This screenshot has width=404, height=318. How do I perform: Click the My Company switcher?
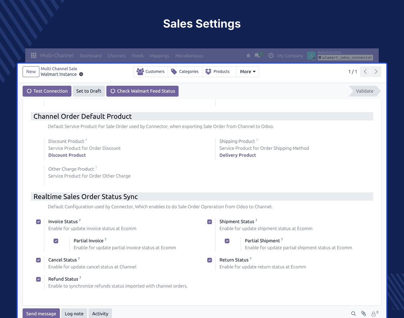pyautogui.click(x=290, y=56)
